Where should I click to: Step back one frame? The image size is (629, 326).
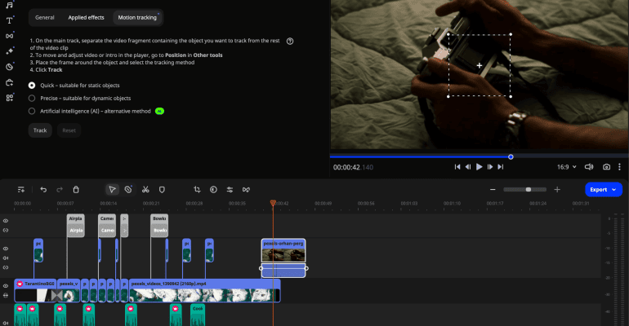468,167
